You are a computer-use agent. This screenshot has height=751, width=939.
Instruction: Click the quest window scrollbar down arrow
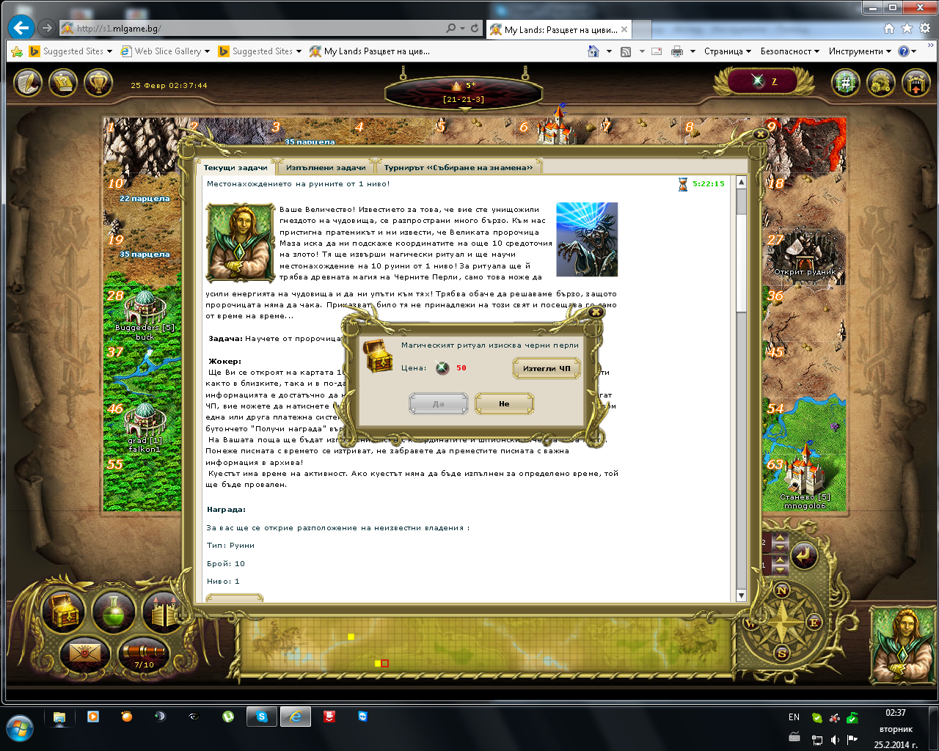[x=741, y=596]
